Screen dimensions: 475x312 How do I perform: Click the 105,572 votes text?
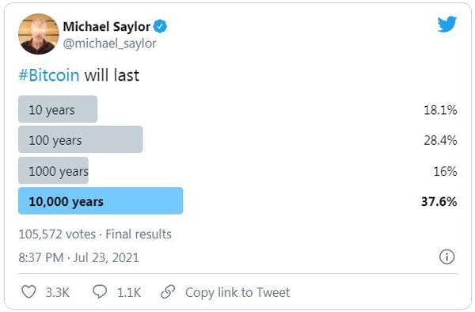(57, 234)
